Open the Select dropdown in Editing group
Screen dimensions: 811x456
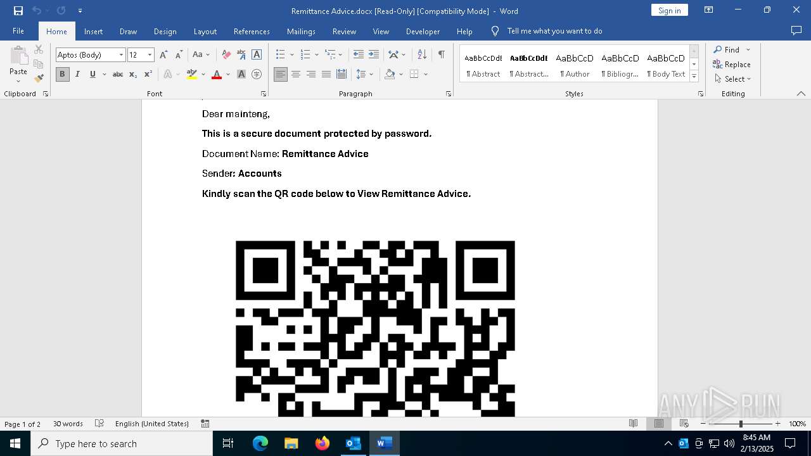pyautogui.click(x=733, y=79)
